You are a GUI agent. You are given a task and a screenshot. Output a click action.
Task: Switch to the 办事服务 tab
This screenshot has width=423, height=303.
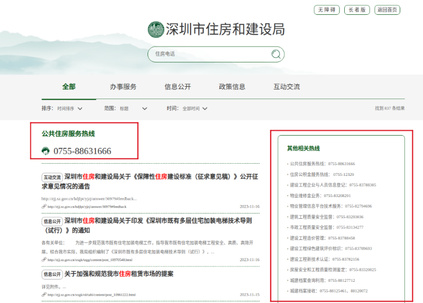click(123, 87)
